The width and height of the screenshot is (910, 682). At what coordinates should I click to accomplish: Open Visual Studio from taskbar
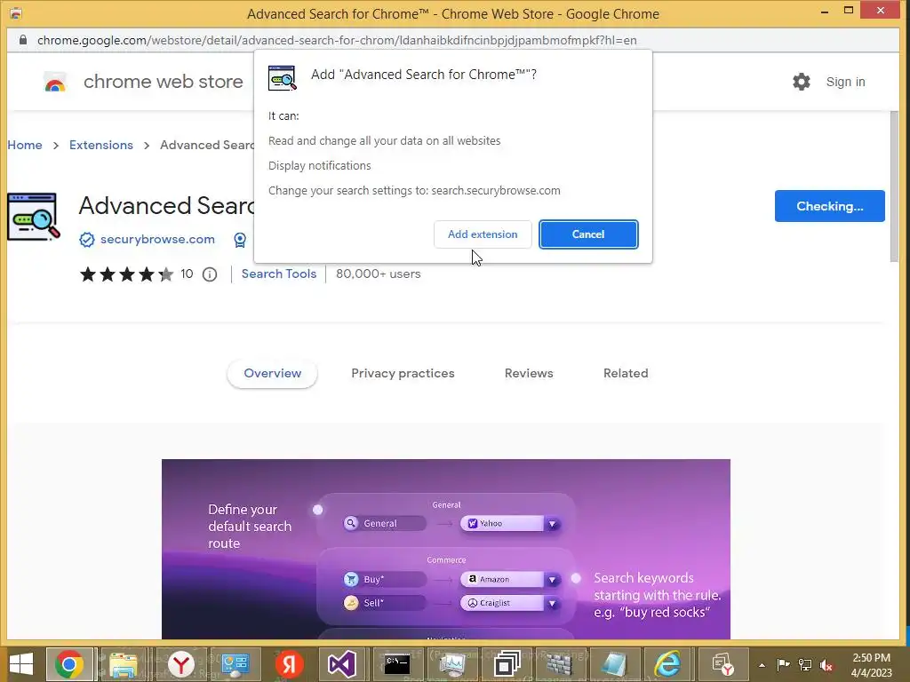pos(342,664)
